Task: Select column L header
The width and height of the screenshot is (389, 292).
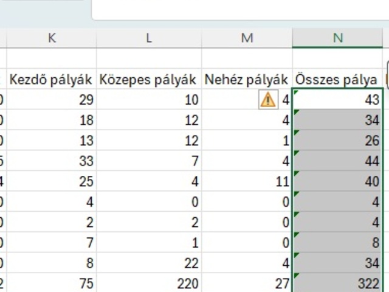Action: pyautogui.click(x=149, y=38)
